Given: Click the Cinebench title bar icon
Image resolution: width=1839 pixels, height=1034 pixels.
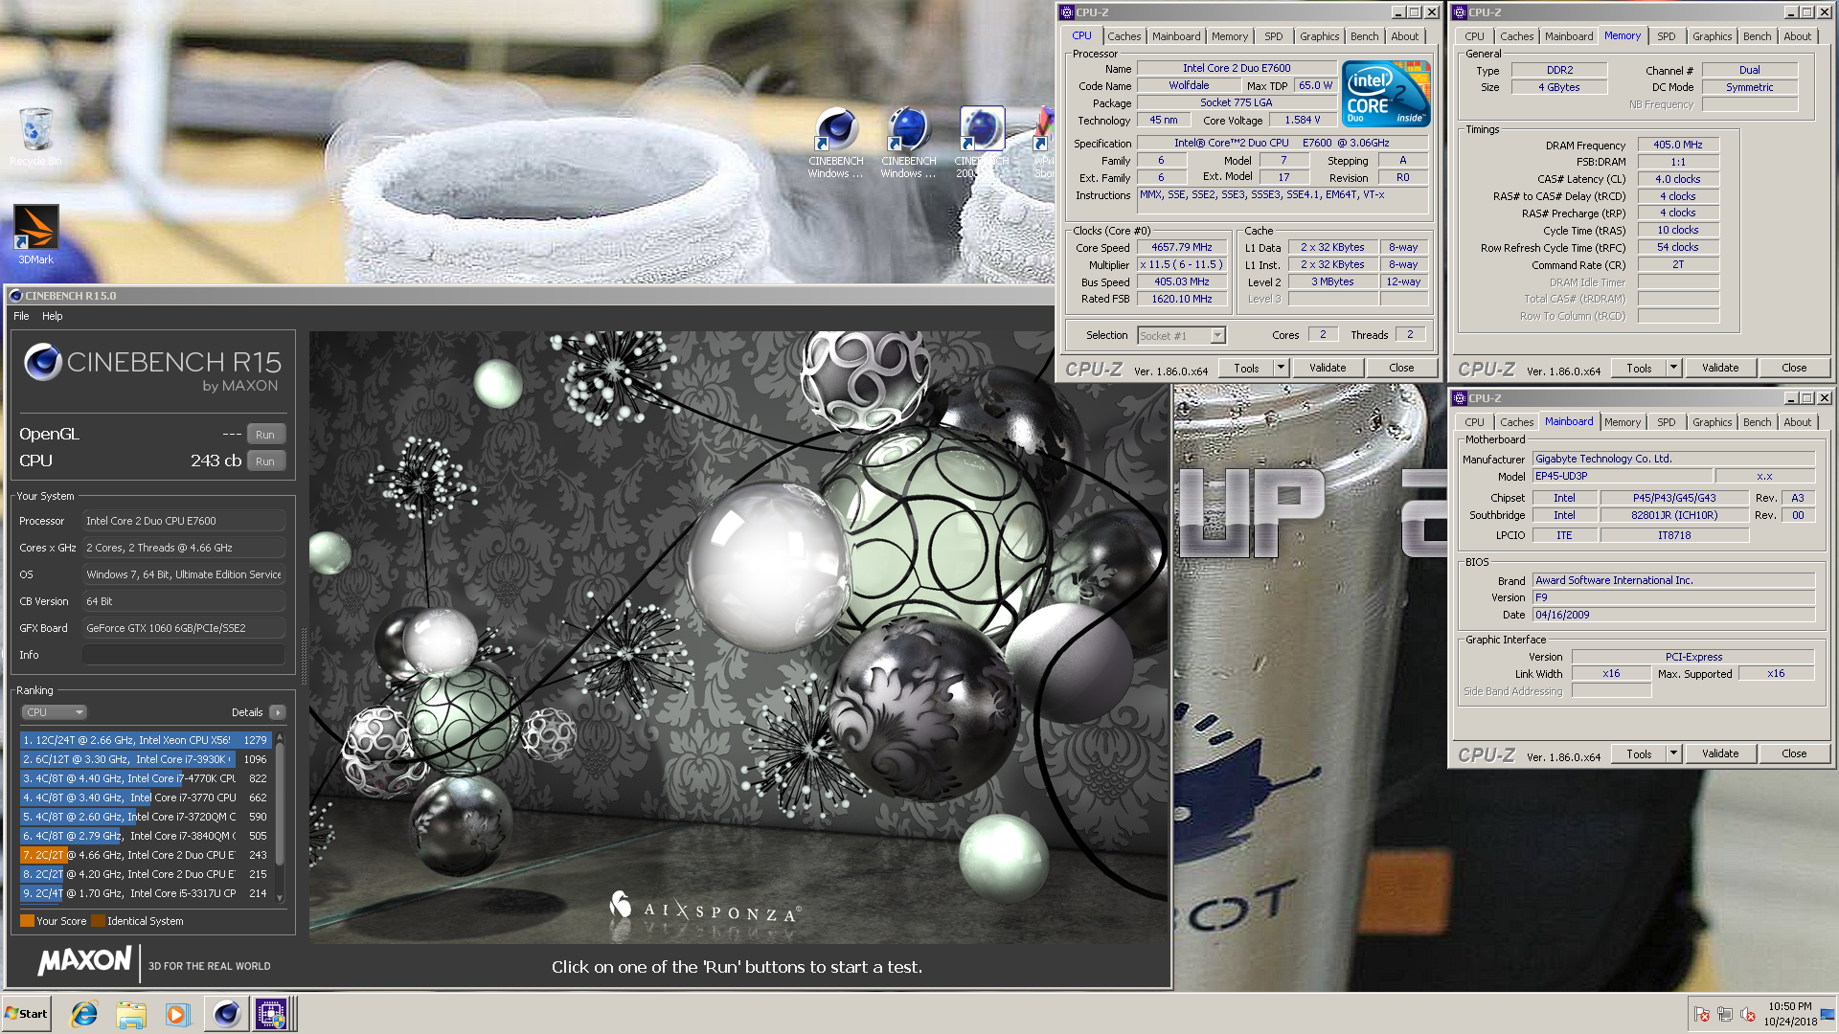Looking at the screenshot, I should click(15, 296).
